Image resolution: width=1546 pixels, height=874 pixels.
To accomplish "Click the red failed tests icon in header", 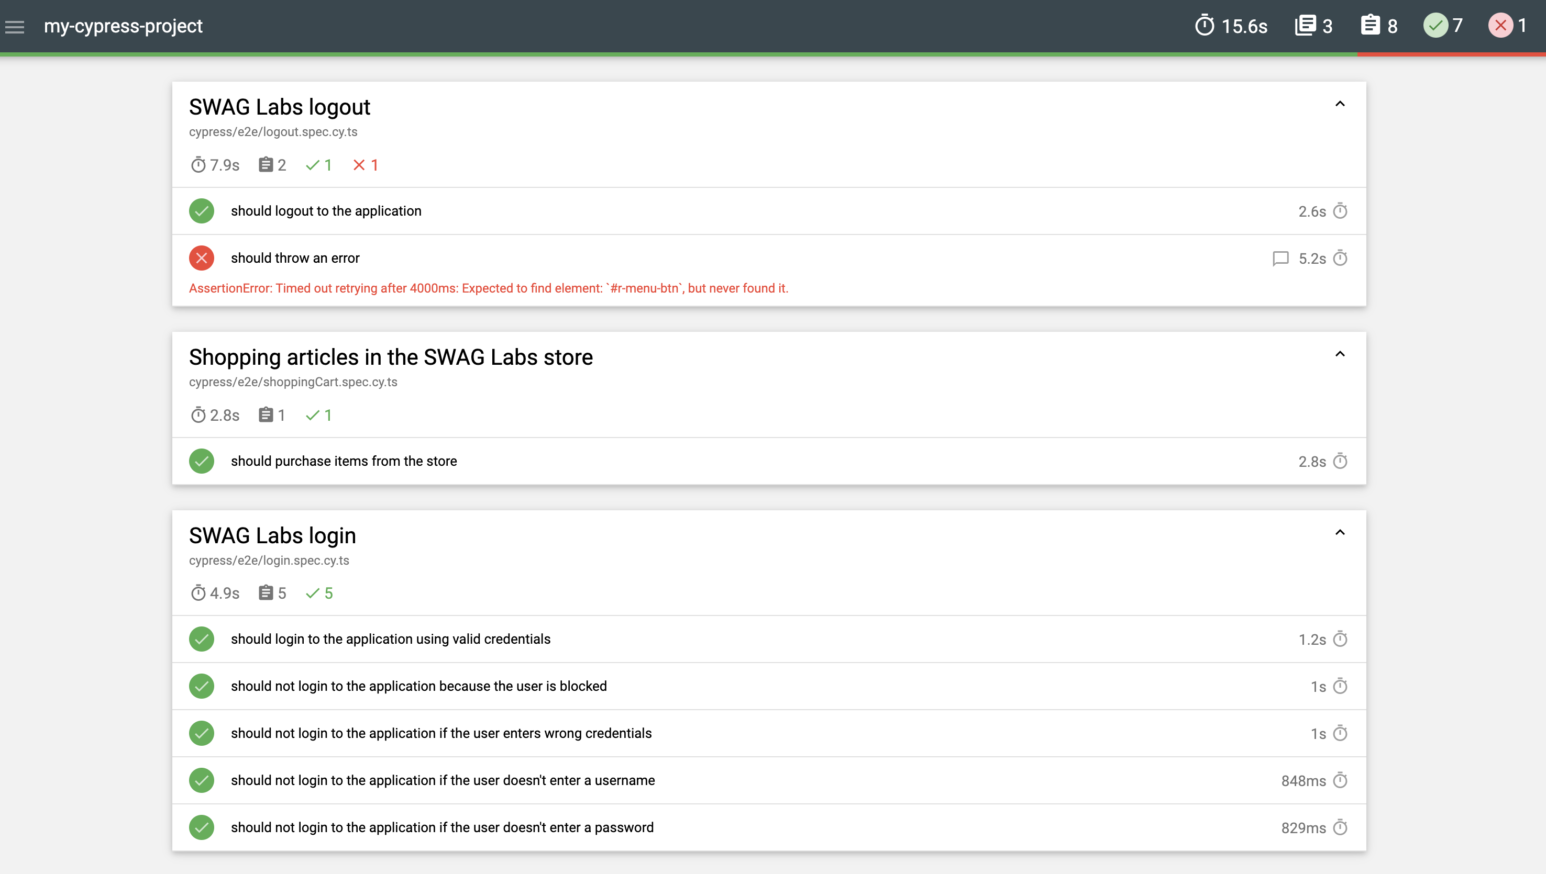I will 1500,26.
